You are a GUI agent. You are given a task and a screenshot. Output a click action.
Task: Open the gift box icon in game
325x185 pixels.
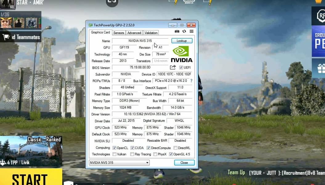coord(321,68)
